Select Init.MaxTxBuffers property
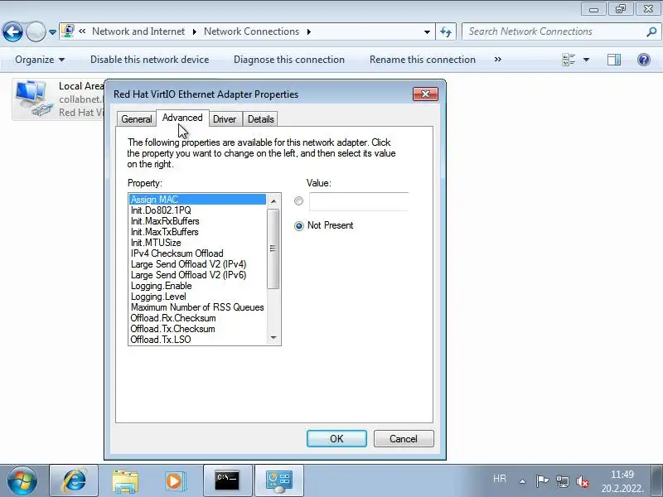The width and height of the screenshot is (663, 497). (197, 232)
